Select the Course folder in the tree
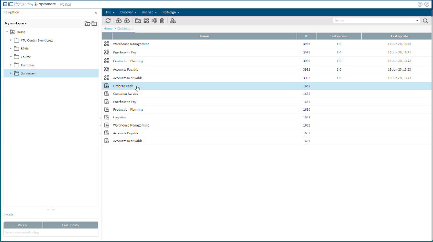This screenshot has height=242, width=433. [25, 57]
